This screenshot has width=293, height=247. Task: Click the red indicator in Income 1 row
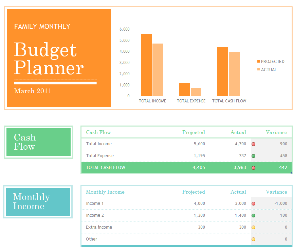point(253,203)
